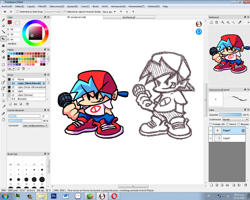Open the Filtro(R) menu
250x200 pixels.
click(42, 6)
